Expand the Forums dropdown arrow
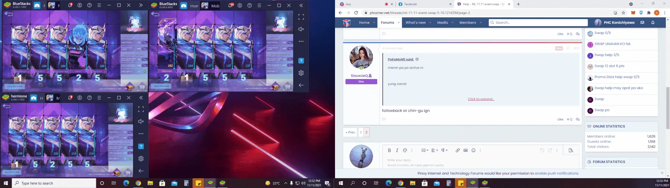 point(399,23)
